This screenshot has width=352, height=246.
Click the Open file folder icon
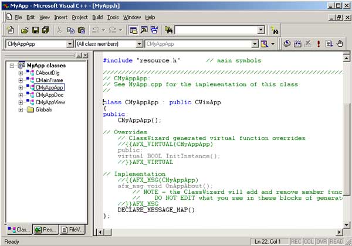tap(25, 30)
